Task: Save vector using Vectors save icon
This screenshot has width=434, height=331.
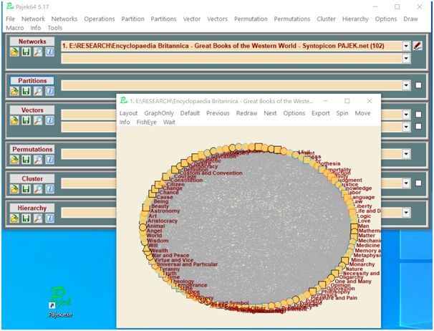Action: coord(26,120)
